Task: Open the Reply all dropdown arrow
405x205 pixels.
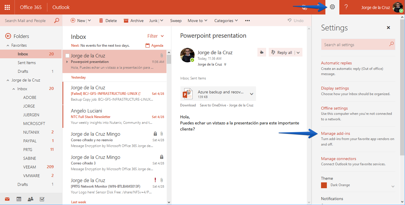Action: pos(299,52)
